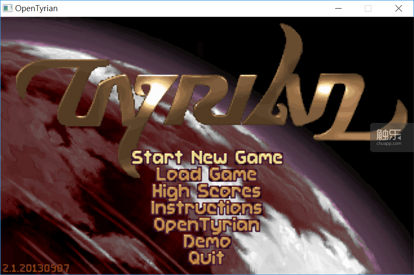Minimize the OpenTyrian window

pyautogui.click(x=338, y=9)
